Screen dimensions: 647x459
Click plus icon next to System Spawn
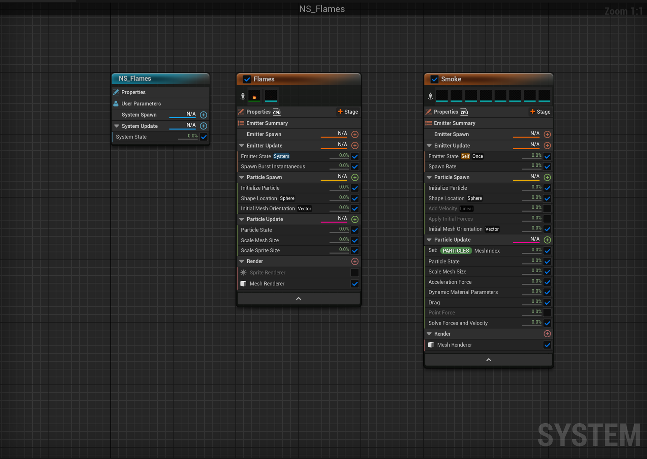[x=204, y=115]
